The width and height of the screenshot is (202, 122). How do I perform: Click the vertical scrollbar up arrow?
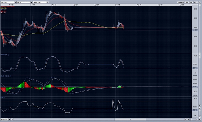pyautogui.click(x=199, y=5)
